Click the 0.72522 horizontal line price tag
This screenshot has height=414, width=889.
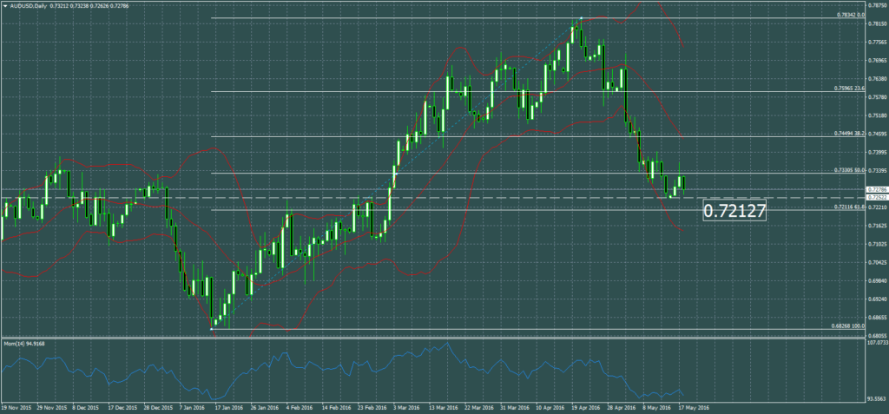pos(876,198)
